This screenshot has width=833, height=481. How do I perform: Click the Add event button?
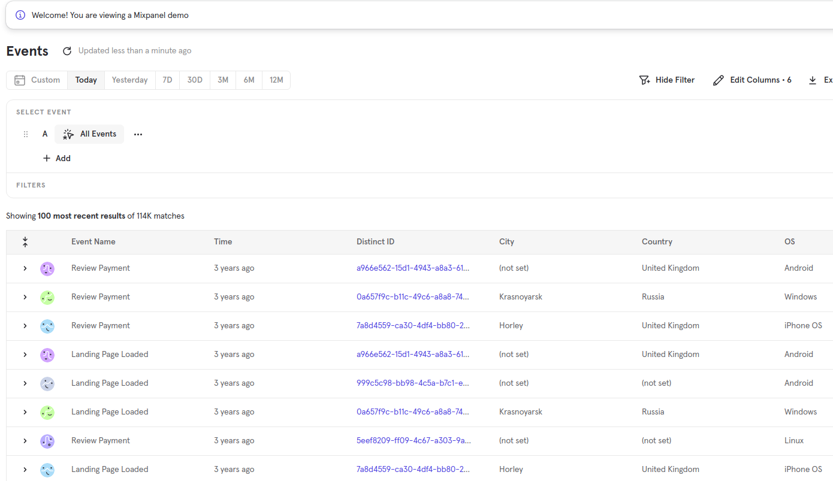57,158
